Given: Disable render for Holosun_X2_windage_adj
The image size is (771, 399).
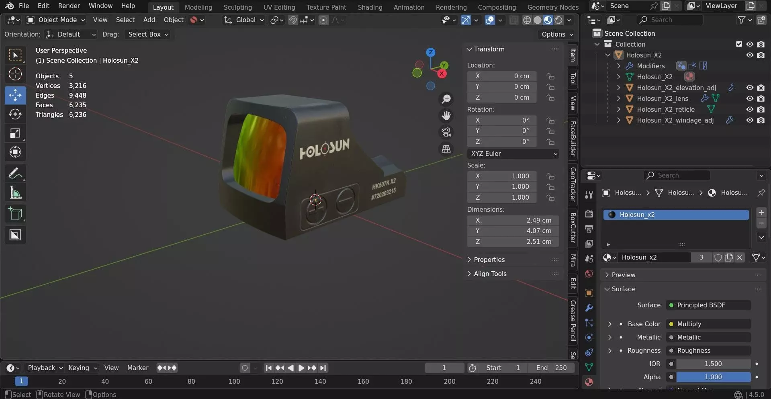Looking at the screenshot, I should coord(761,120).
